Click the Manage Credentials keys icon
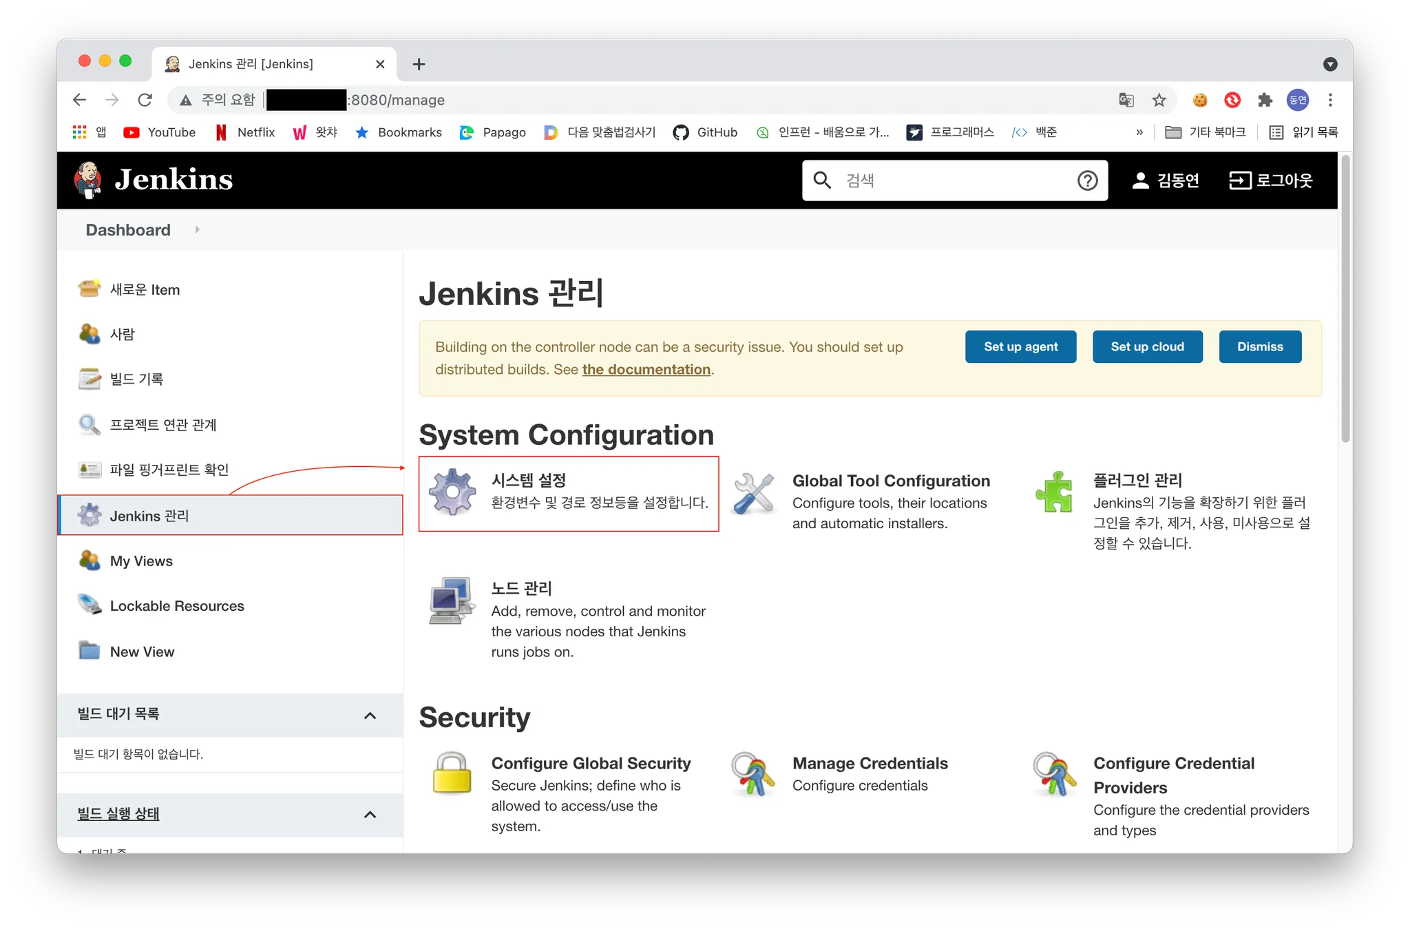The width and height of the screenshot is (1410, 929). pos(753,774)
